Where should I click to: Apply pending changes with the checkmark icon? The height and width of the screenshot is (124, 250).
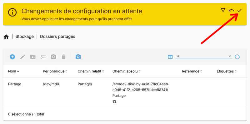pos(239,11)
